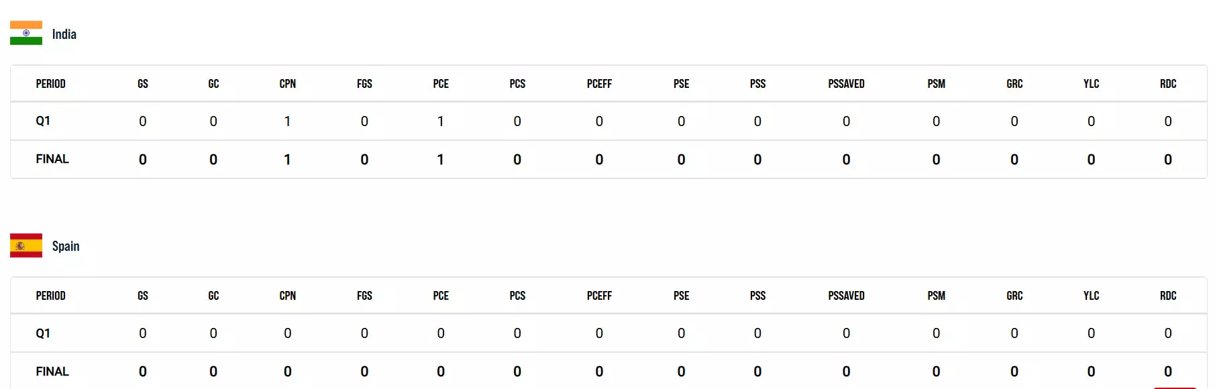Viewport: 1217px width, 389px height.
Task: Select the FINAL row label in Spain table
Action: point(52,372)
